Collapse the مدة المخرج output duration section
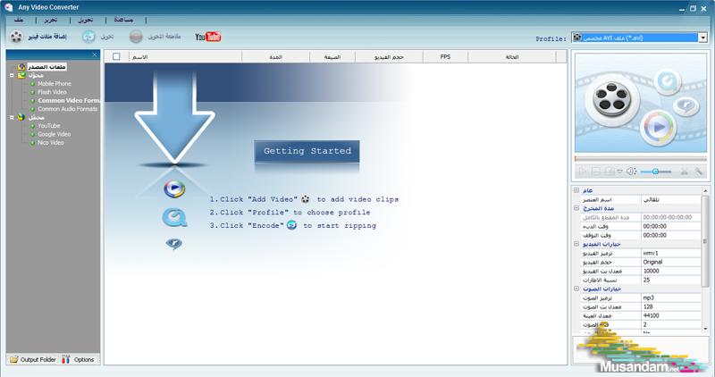 coord(576,208)
